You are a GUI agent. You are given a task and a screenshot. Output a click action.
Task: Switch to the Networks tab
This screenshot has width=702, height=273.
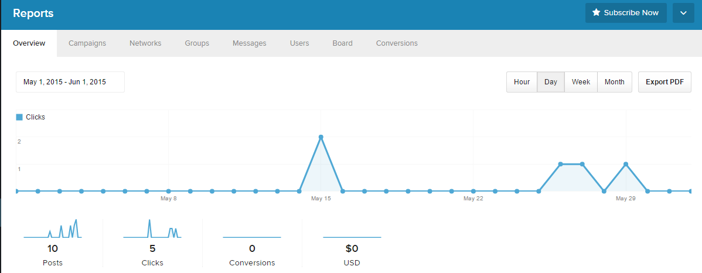tap(145, 43)
